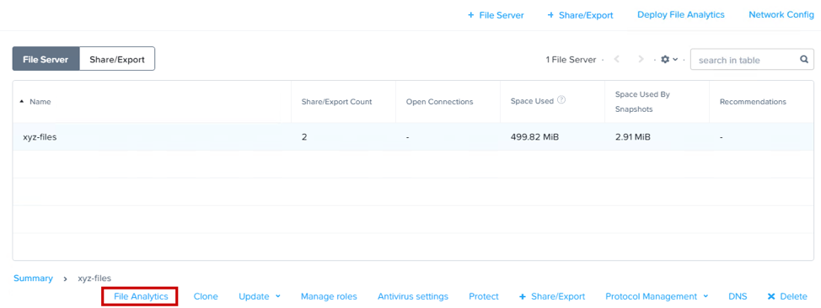The image size is (821, 308).
Task: Select the xyz-files row name
Action: click(40, 137)
